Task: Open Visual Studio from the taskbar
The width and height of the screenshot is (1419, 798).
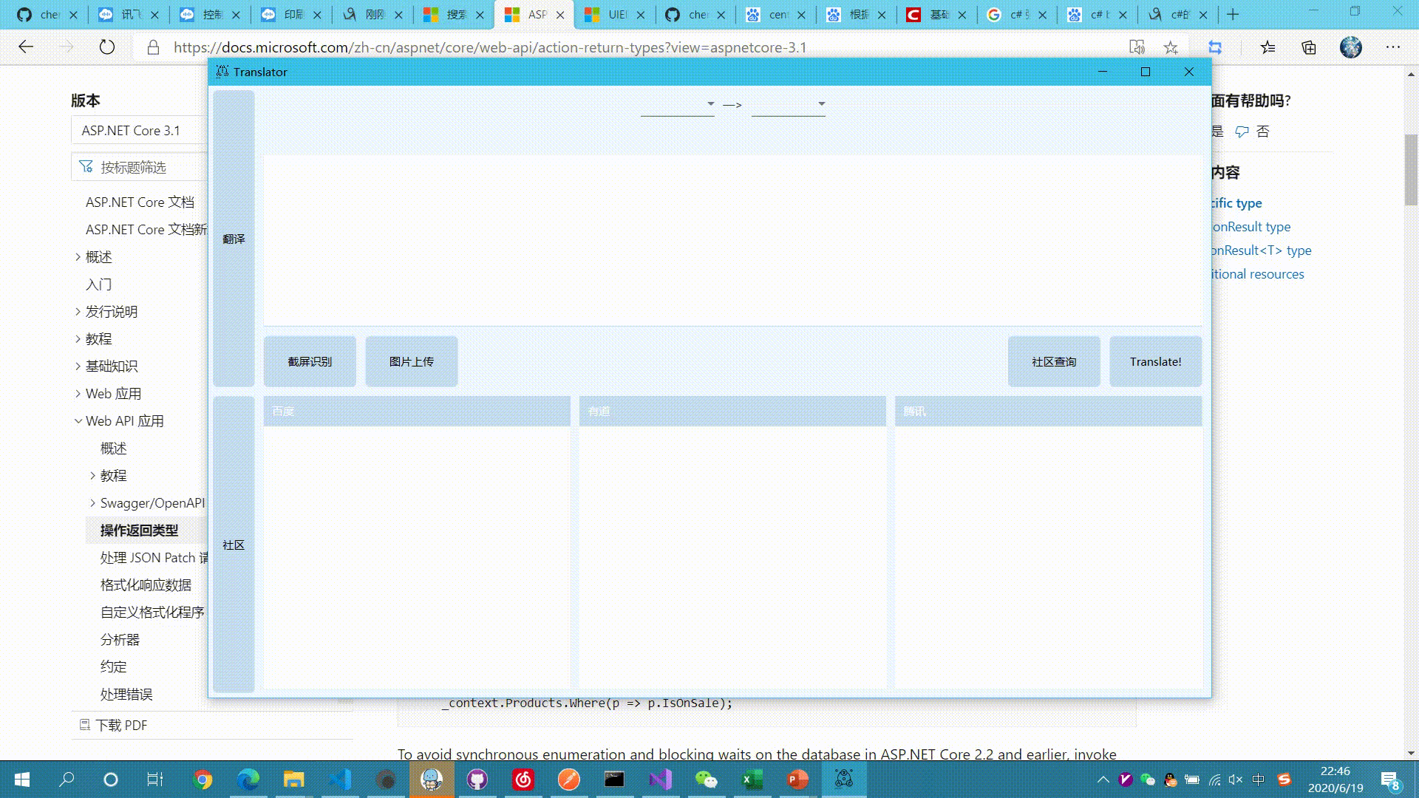Action: coord(660,780)
